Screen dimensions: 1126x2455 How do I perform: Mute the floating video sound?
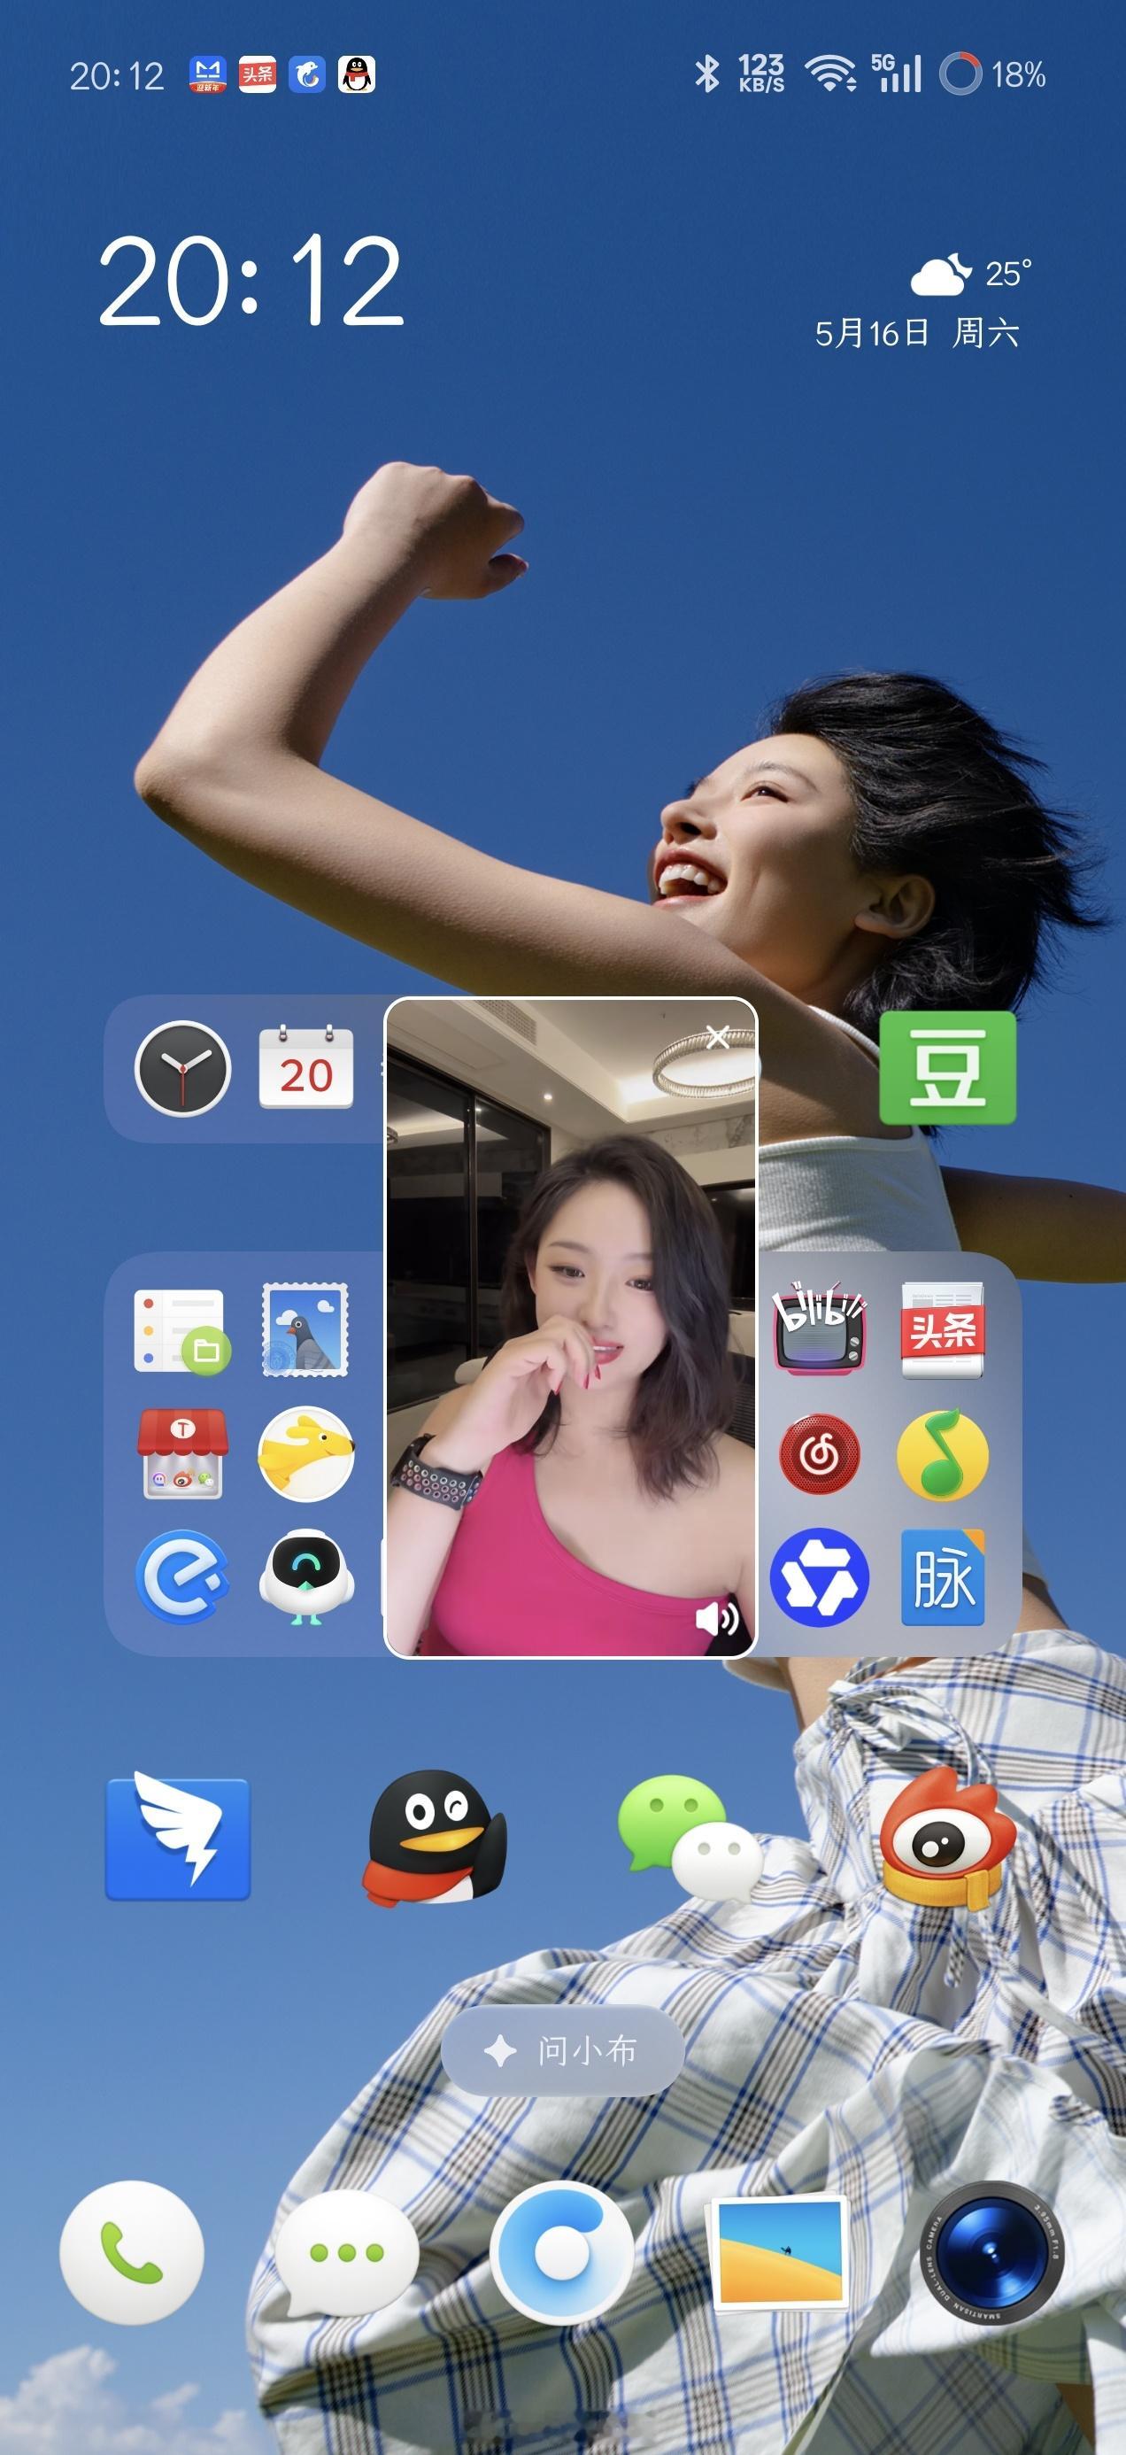717,1618
